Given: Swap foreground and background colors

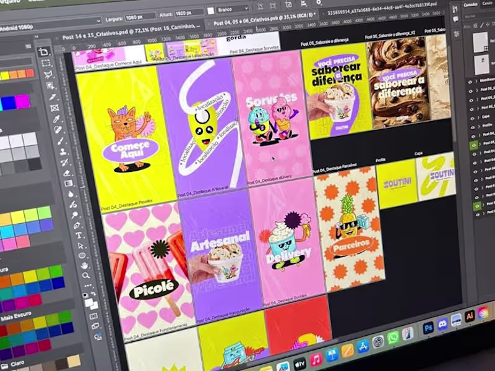Looking at the screenshot, I should tap(93, 293).
